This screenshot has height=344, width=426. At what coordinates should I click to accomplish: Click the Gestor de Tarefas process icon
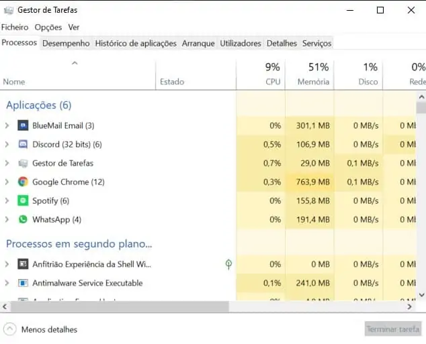point(23,163)
